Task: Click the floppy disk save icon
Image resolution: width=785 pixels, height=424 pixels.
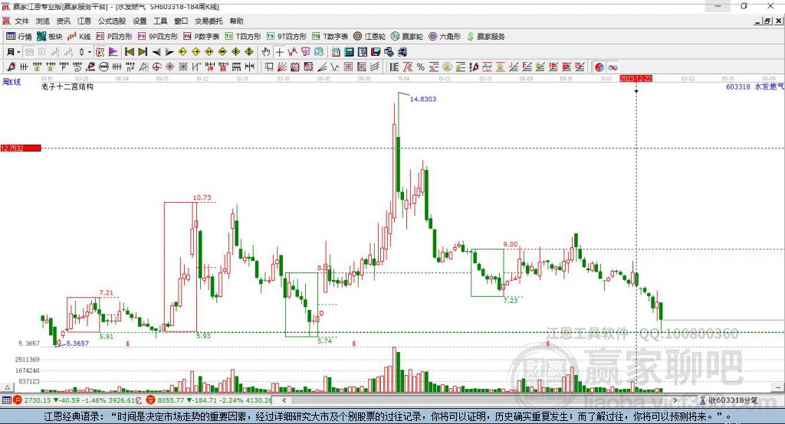Action: click(376, 52)
